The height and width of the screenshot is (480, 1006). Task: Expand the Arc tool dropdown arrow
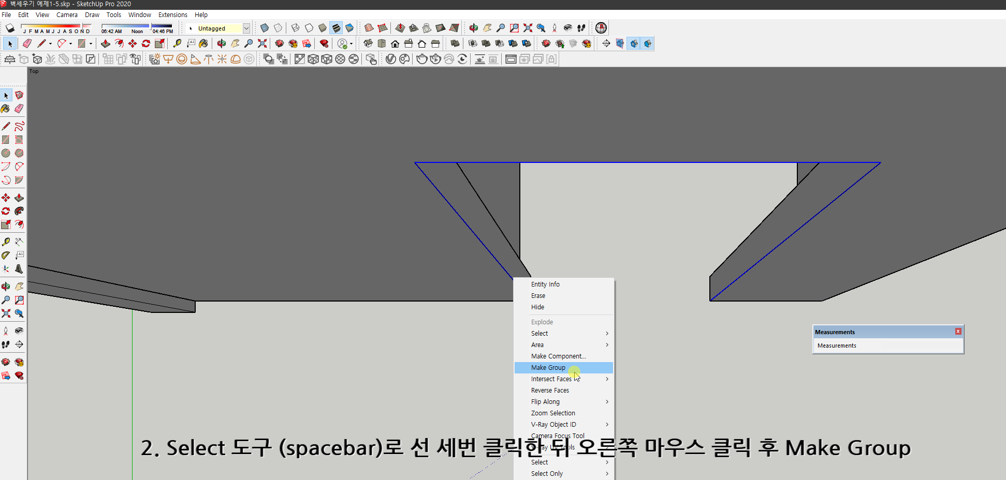(x=70, y=43)
